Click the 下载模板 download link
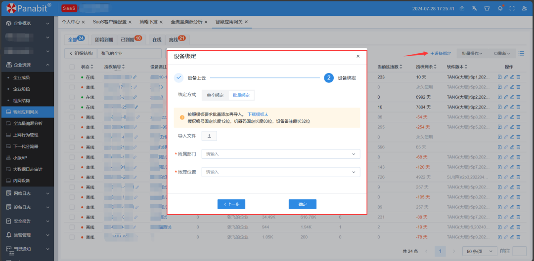The image size is (534, 261). tap(257, 114)
